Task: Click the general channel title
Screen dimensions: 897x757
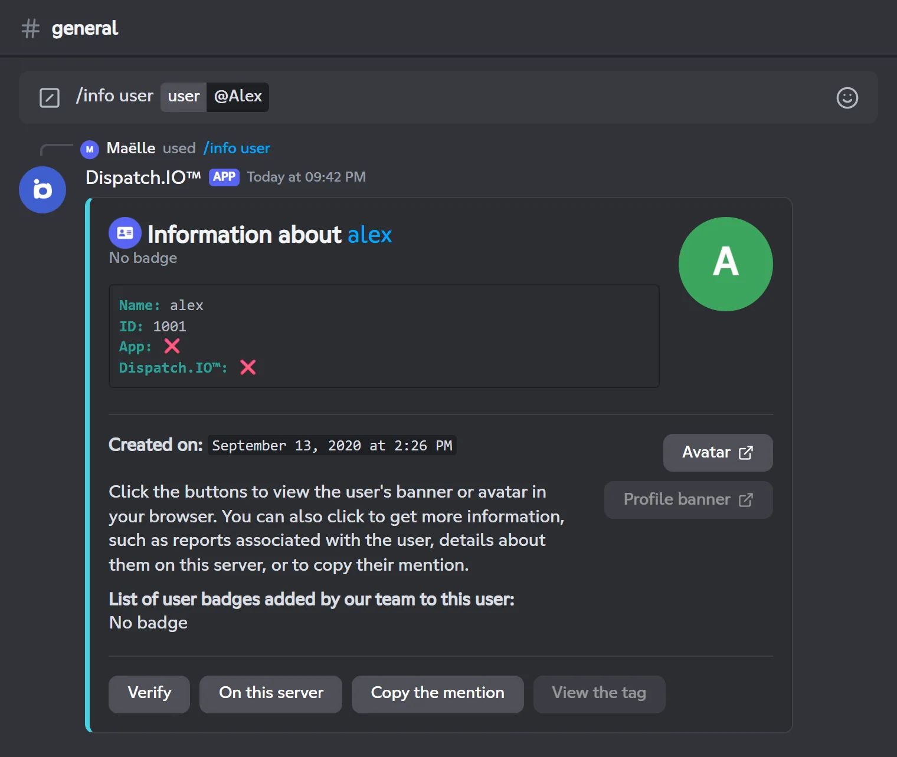Action: [x=85, y=28]
